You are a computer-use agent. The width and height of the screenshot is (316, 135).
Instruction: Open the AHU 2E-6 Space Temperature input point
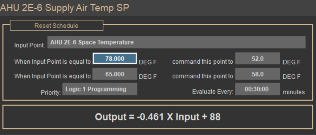click(x=176, y=42)
